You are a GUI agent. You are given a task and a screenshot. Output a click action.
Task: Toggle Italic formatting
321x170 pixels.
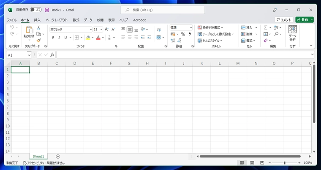(59, 38)
